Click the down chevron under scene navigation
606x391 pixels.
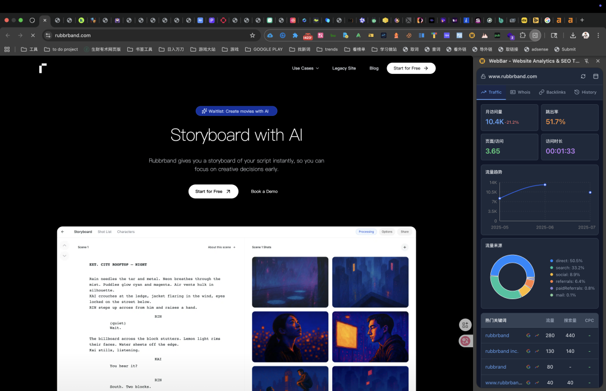point(65,255)
